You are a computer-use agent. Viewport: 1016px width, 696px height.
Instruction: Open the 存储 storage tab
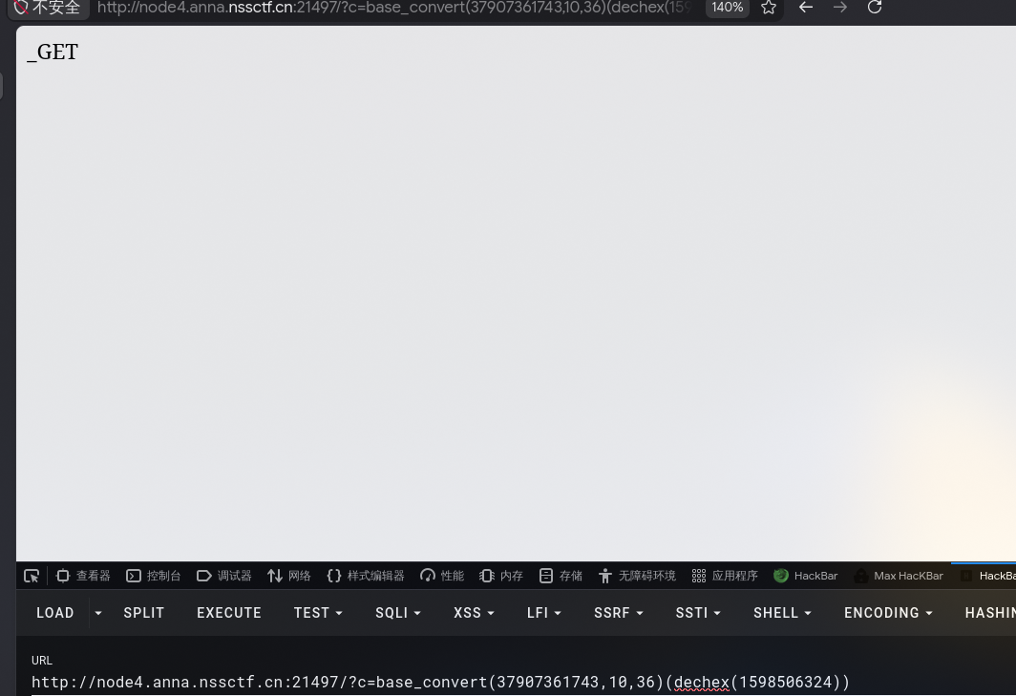pos(561,576)
